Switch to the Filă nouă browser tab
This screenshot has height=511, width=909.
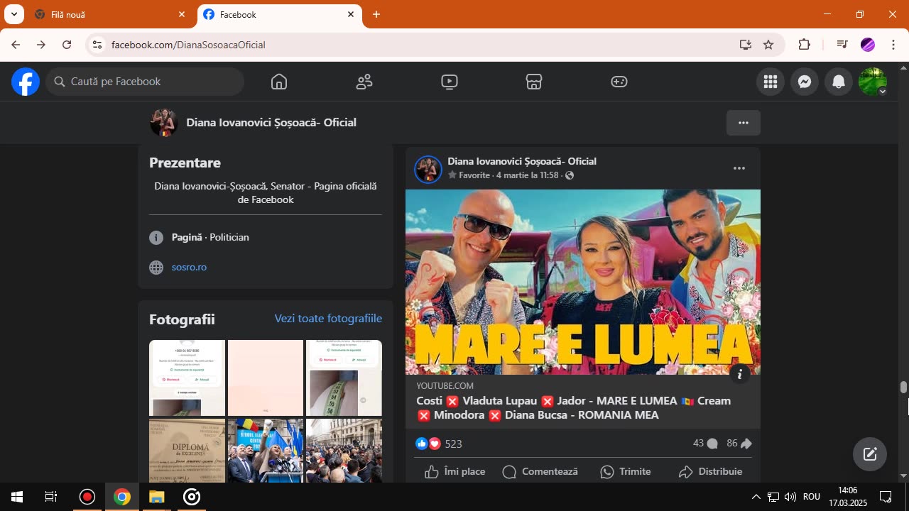tap(110, 14)
